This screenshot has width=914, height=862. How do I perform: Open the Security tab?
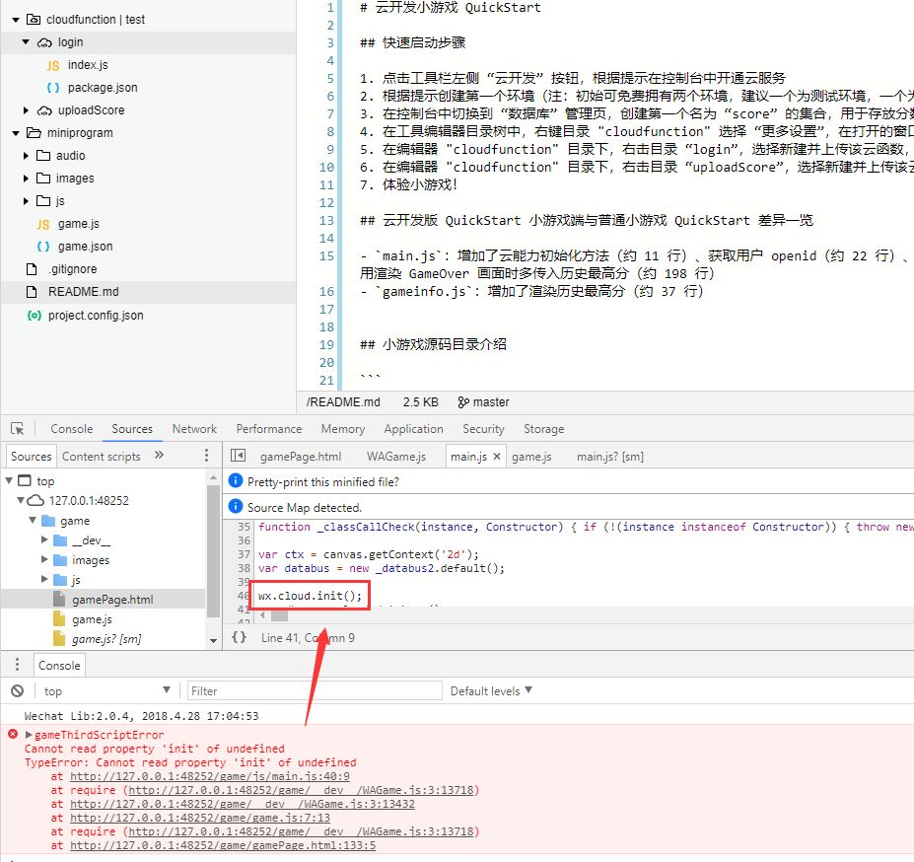coord(483,429)
